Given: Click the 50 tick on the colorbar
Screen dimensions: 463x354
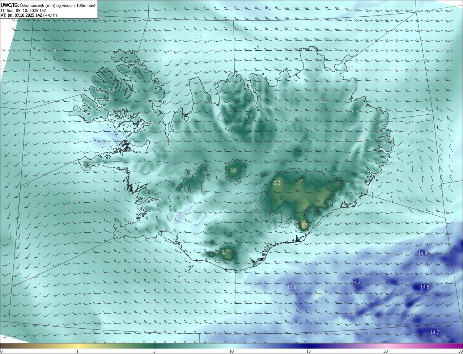Looking at the screenshot, I should click(x=460, y=351).
